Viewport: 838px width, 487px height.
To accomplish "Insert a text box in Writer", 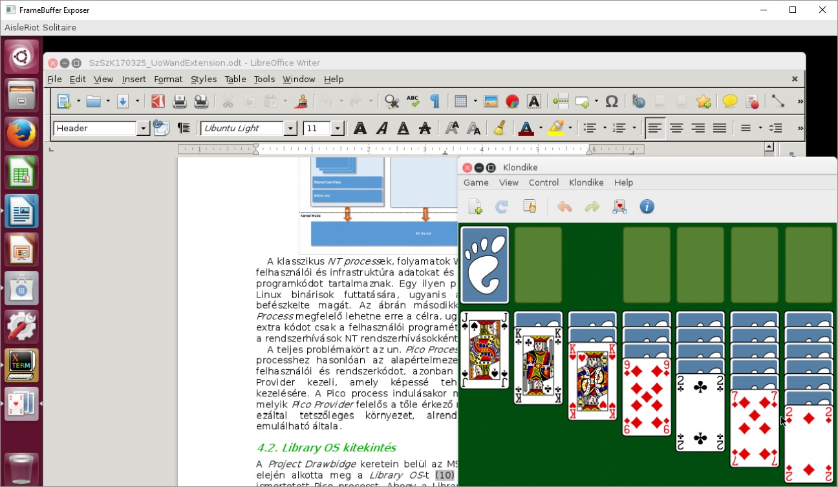I will (533, 102).
